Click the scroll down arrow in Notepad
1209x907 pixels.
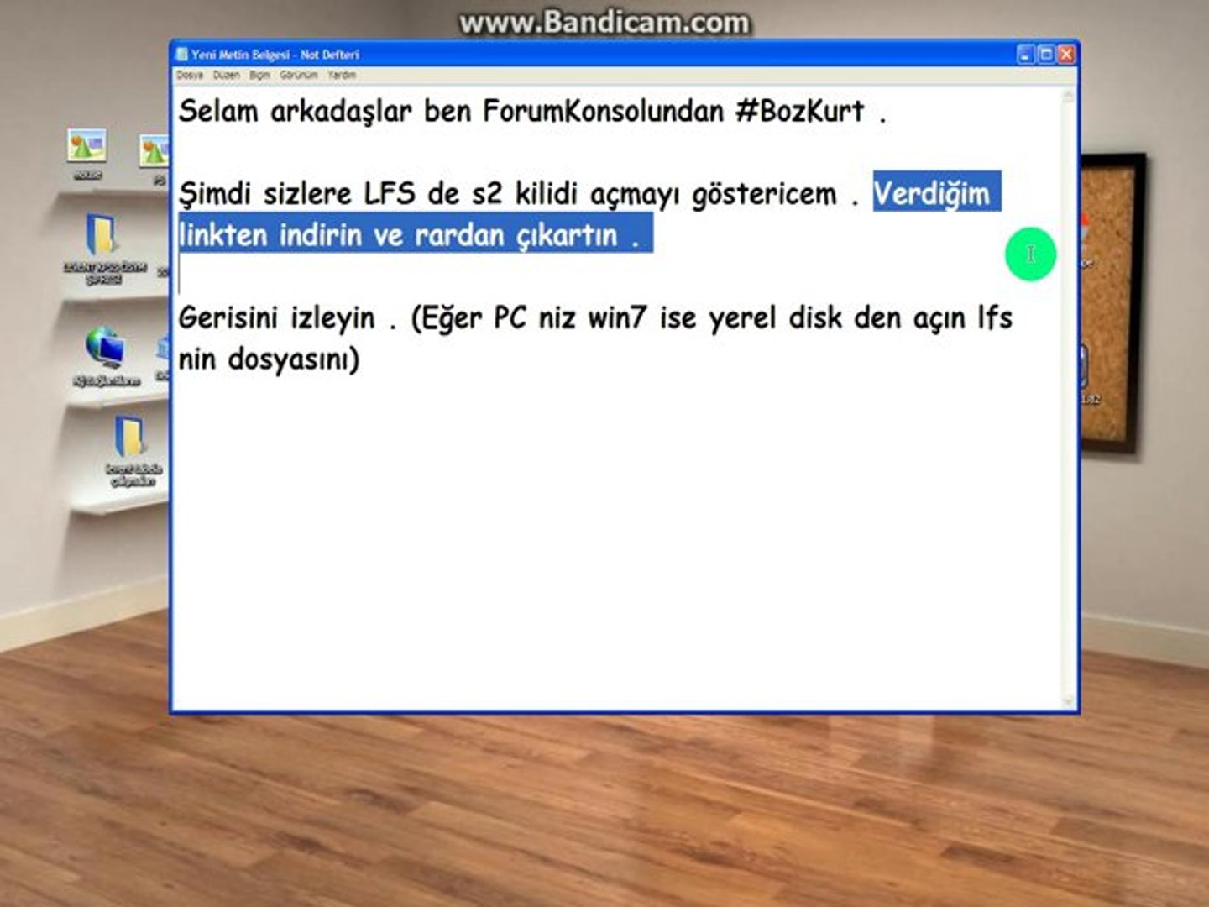1069,701
